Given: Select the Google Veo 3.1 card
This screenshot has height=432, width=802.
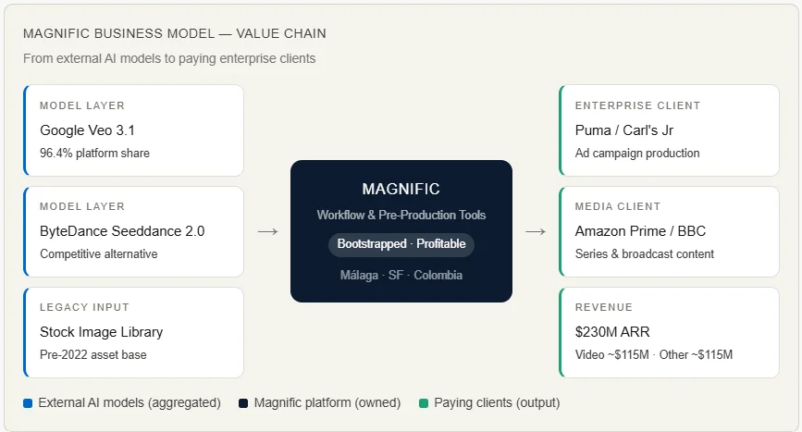Looking at the screenshot, I should pos(134,130).
